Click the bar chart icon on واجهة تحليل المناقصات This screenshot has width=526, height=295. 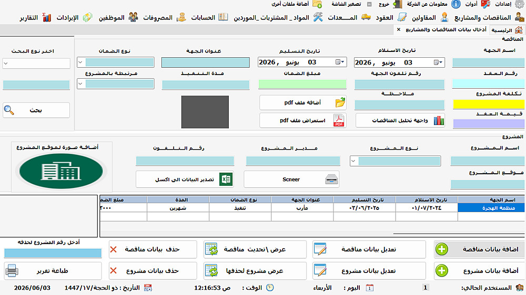pos(439,121)
